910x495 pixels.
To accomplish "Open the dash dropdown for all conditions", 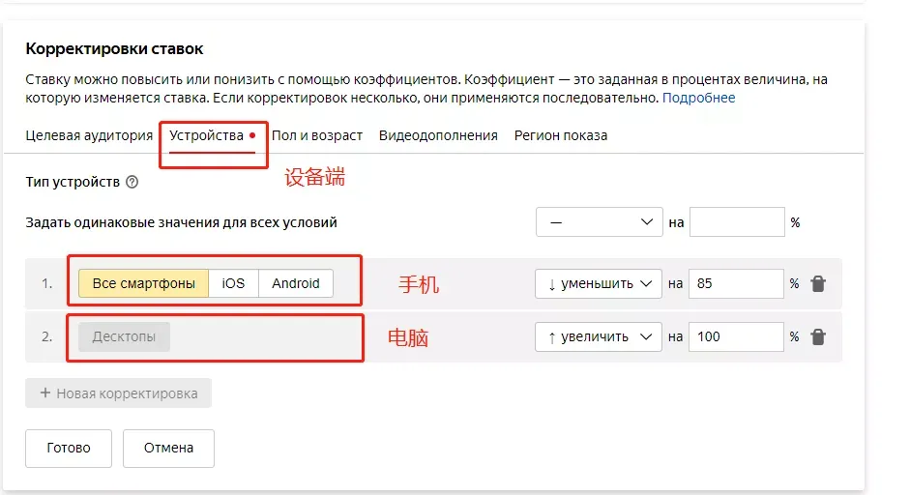I will pos(599,221).
